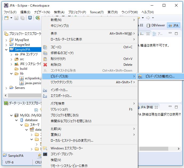The image size is (184, 168).
Task: Click the Delete (削除) red X item
Action: [x=56, y=65]
